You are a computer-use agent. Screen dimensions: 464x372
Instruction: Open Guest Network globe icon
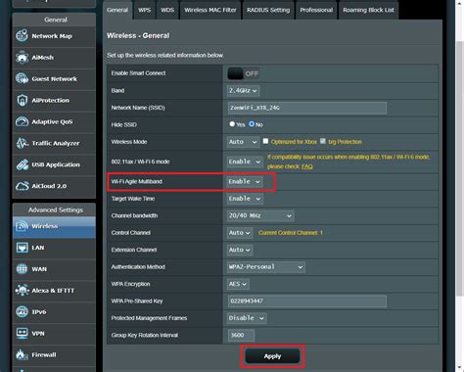(x=22, y=78)
